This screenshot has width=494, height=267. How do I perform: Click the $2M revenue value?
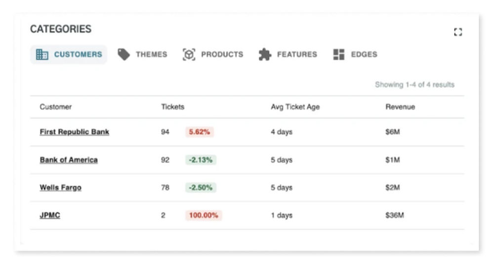[x=393, y=187]
